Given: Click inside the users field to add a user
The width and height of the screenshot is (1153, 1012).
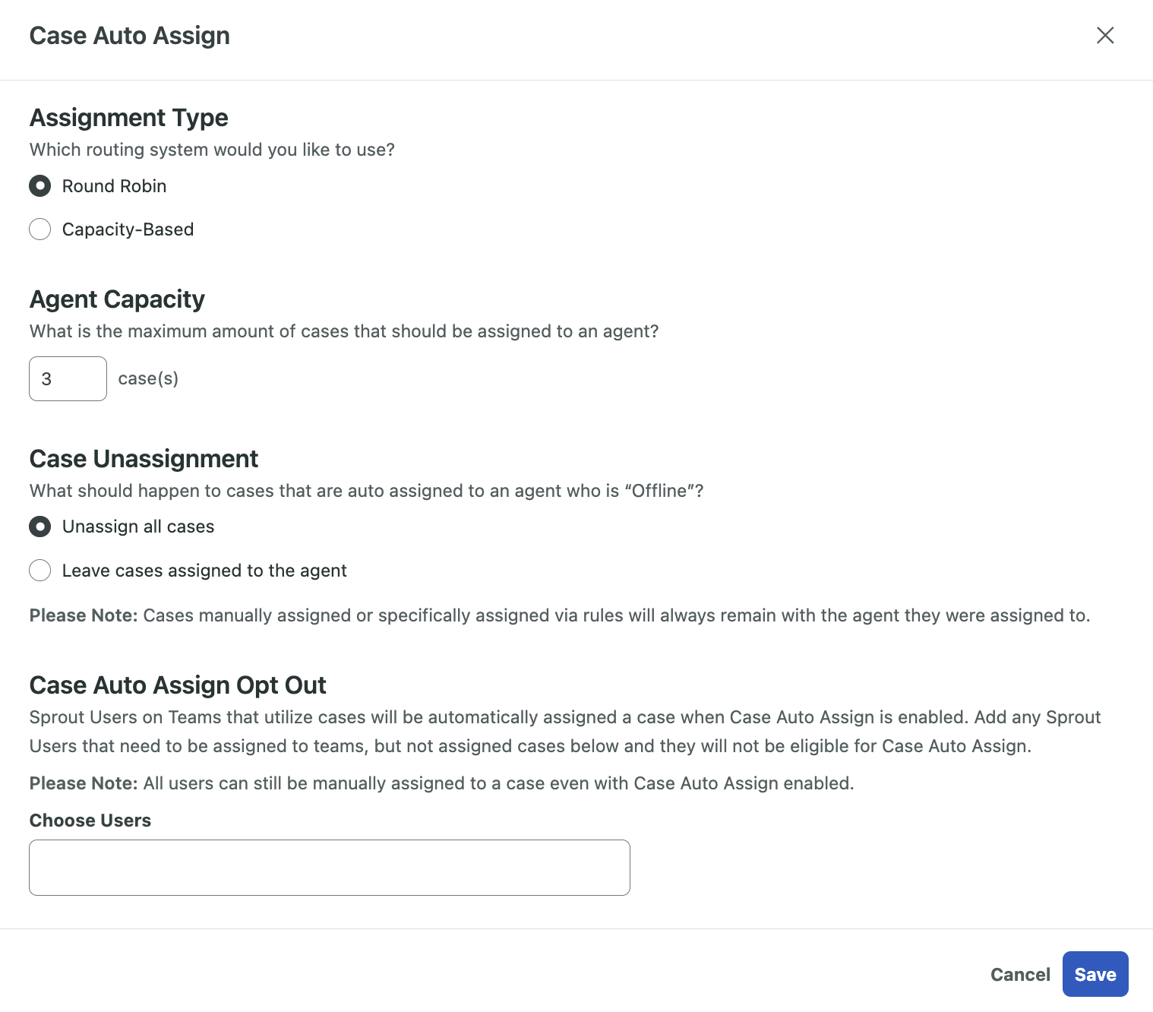Looking at the screenshot, I should tap(329, 867).
